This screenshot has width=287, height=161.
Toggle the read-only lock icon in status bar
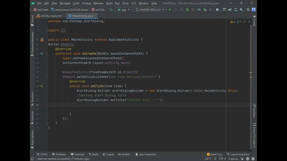(242, 159)
